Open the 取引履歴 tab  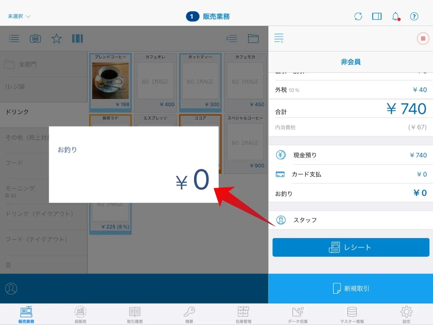[x=135, y=314]
